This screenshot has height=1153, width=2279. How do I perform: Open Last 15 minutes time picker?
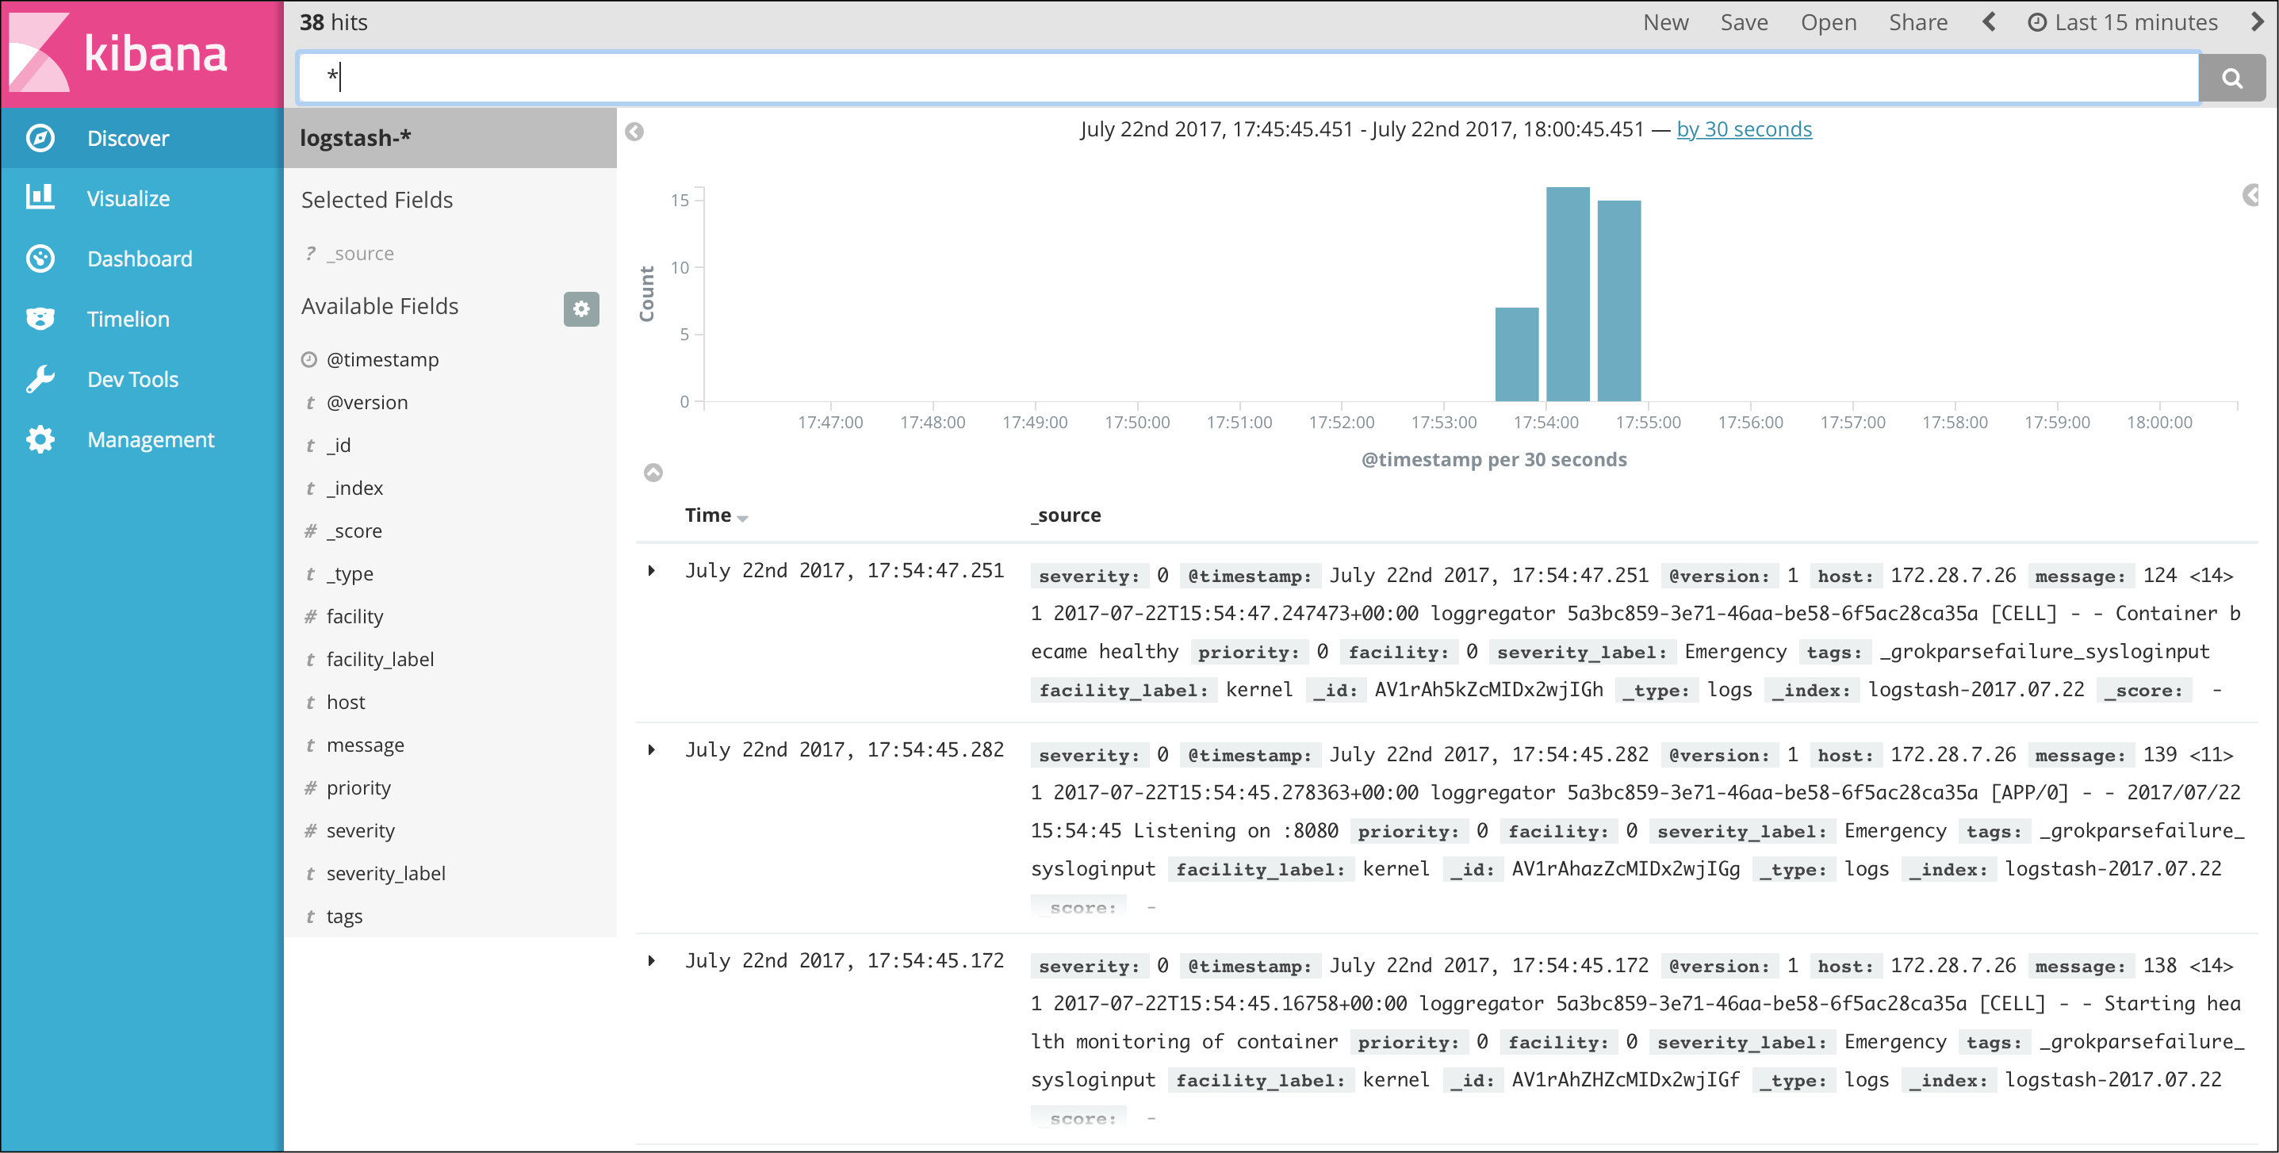2123,22
